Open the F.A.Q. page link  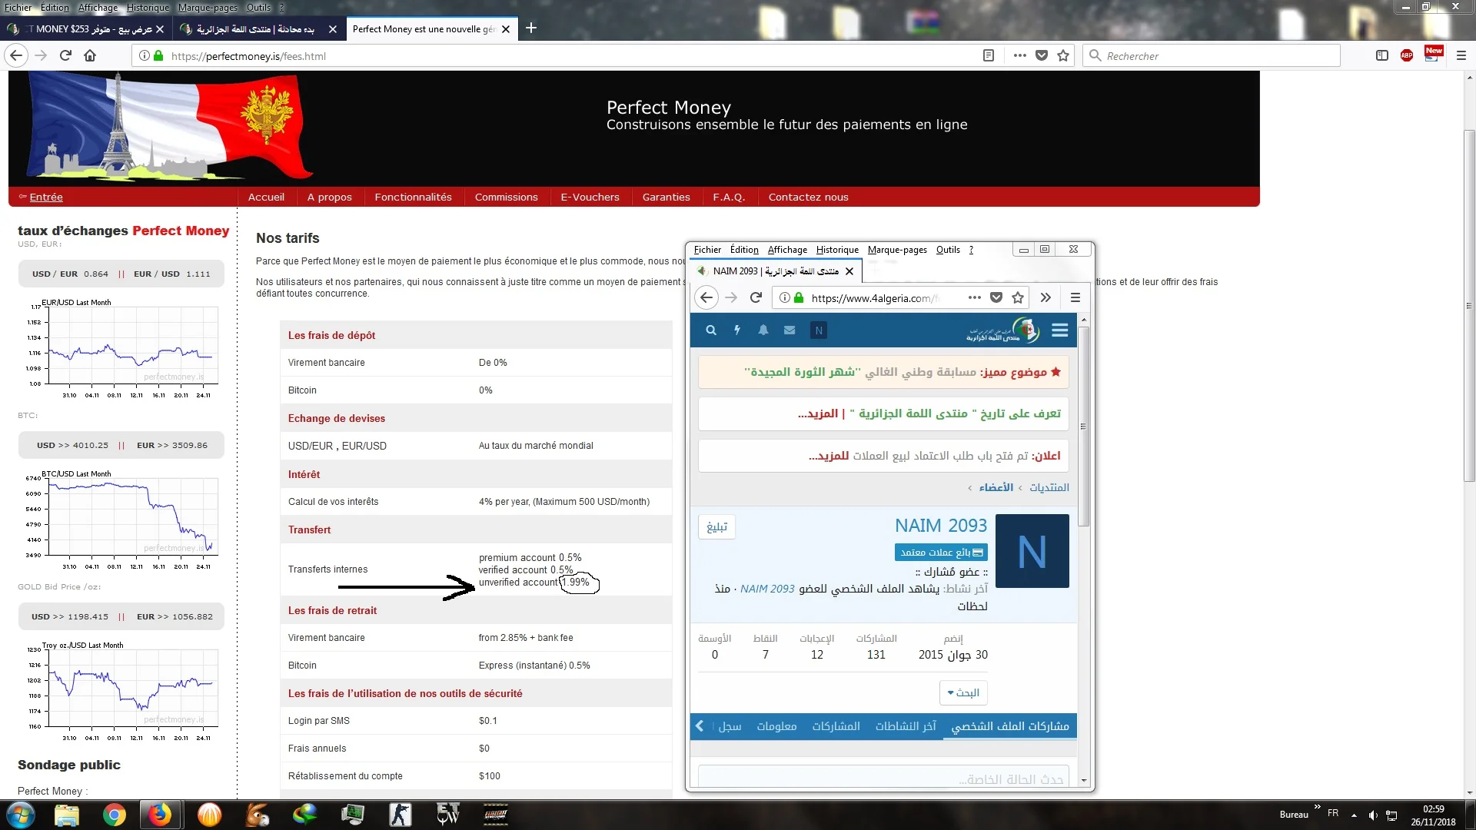[729, 197]
